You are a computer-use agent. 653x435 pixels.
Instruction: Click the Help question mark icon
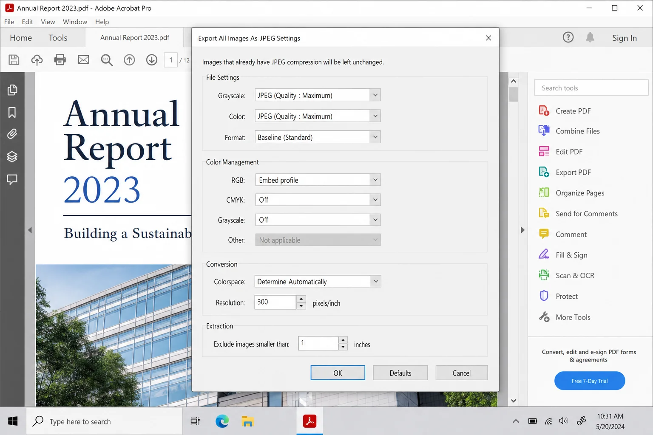point(568,37)
